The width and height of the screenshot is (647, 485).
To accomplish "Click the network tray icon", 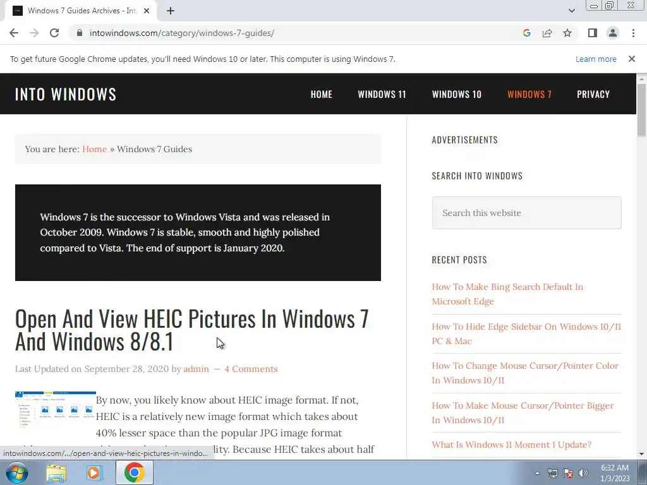I will [552, 473].
